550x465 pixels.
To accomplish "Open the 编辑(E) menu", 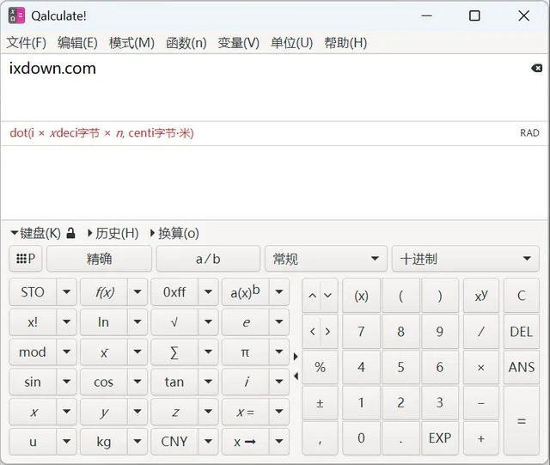I will (77, 43).
